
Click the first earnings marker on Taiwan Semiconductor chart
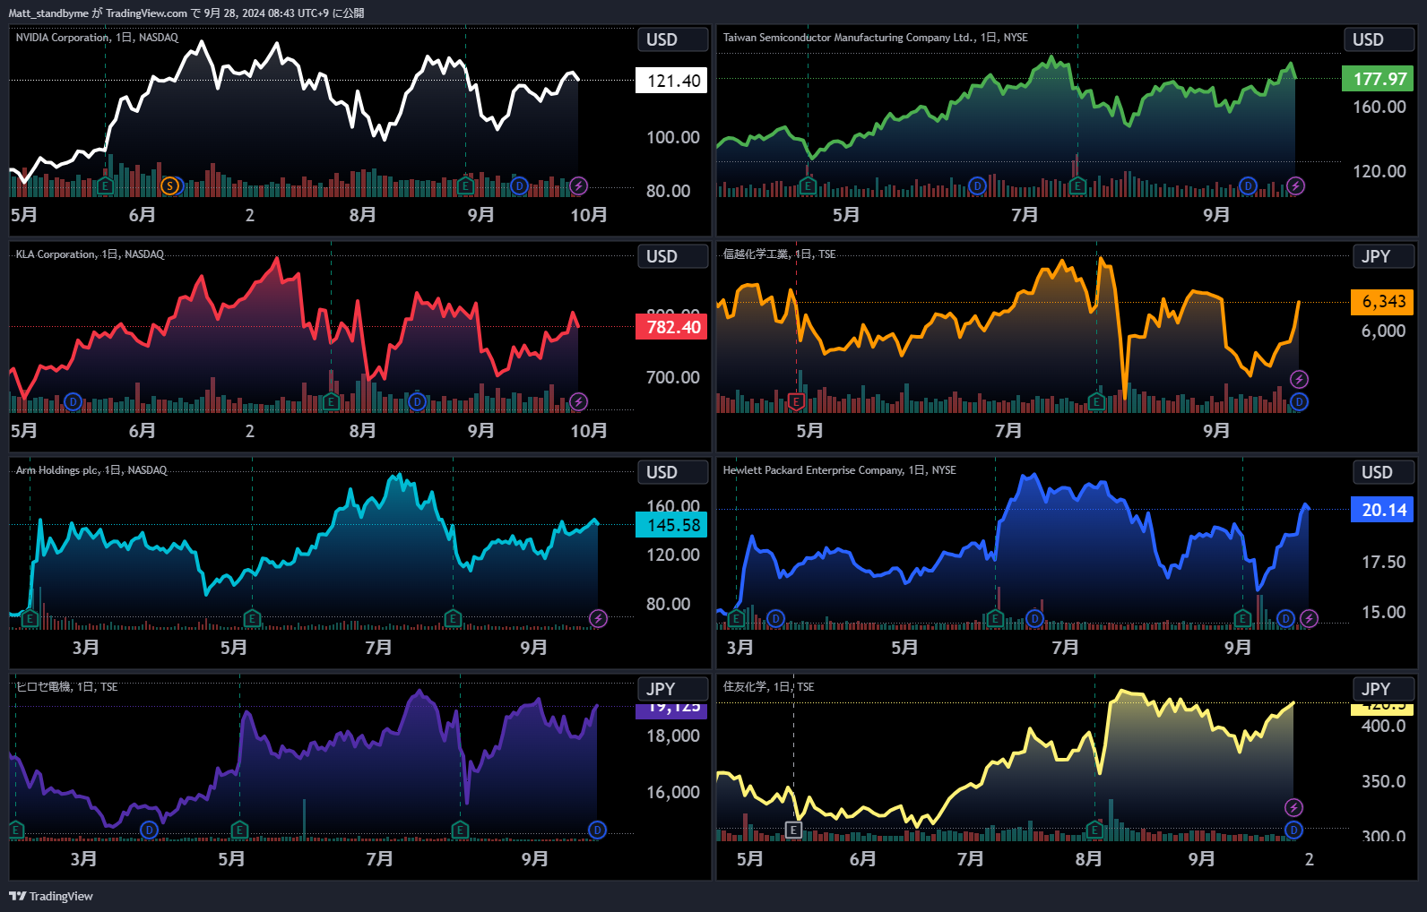(x=808, y=186)
